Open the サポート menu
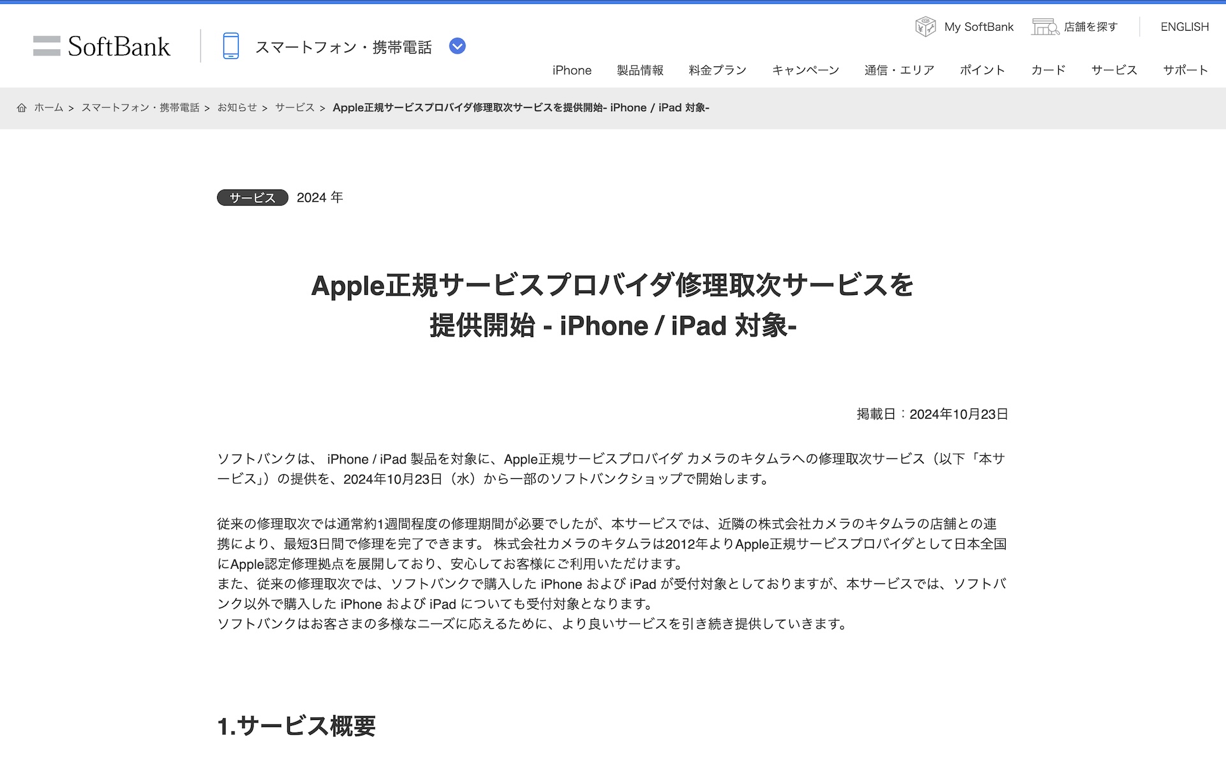The height and width of the screenshot is (766, 1226). (x=1186, y=70)
